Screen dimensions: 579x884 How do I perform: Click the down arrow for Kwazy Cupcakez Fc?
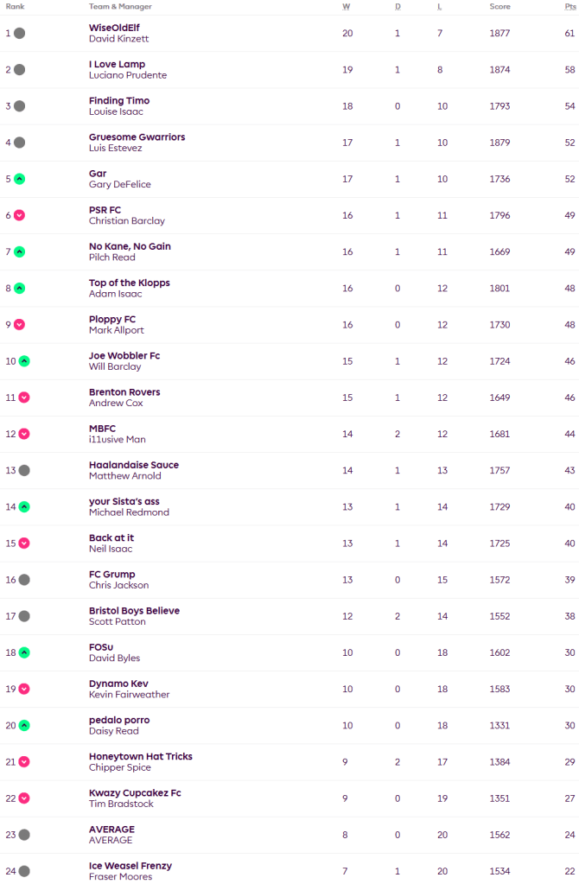[x=24, y=798]
